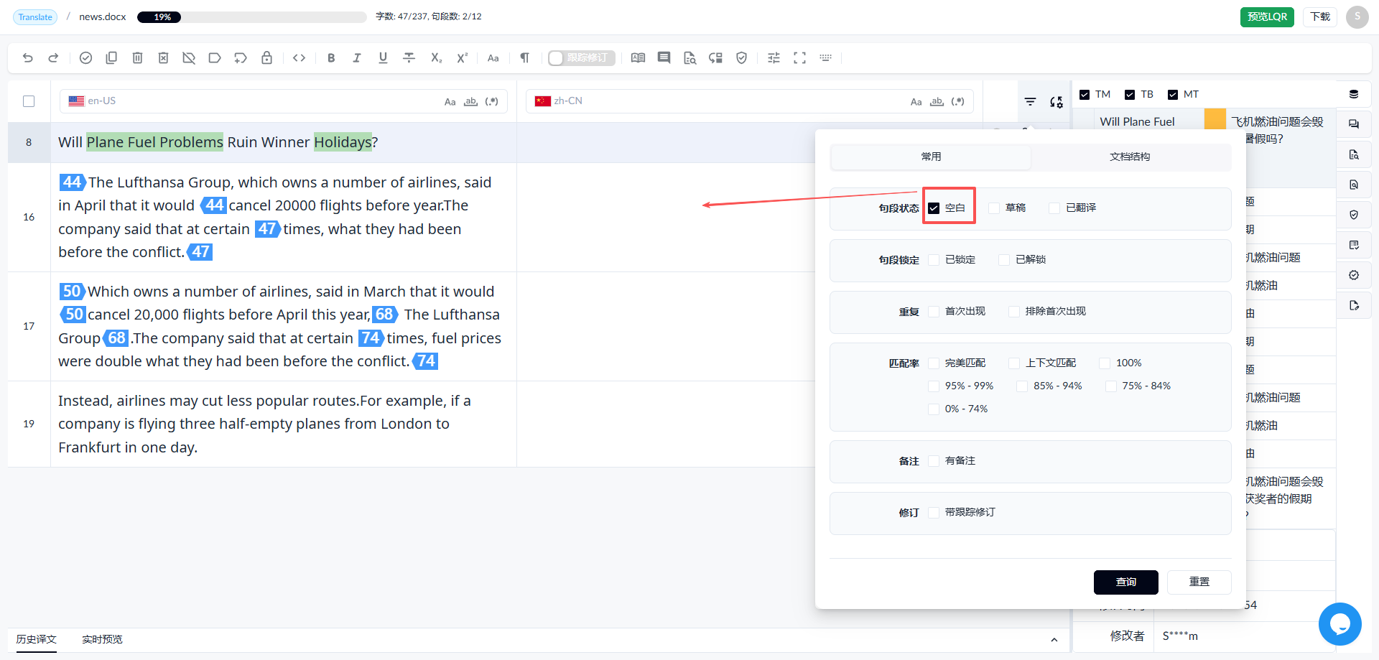
Task: Check the 已翻译 checkbox
Action: 1054,208
